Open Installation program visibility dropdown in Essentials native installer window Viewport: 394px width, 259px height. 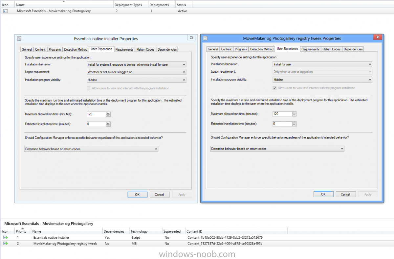point(136,80)
